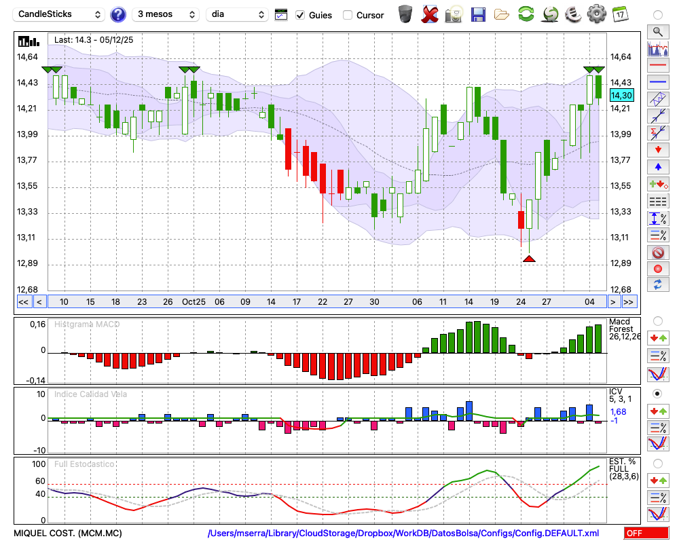Jump to chart start with << button

(x=23, y=302)
